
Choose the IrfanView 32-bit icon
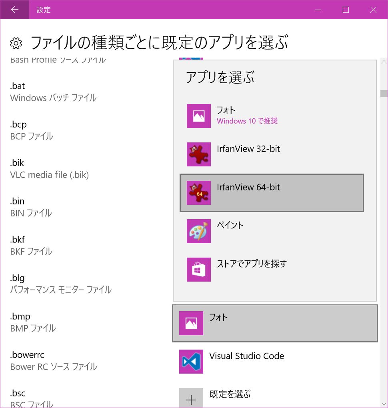(198, 154)
